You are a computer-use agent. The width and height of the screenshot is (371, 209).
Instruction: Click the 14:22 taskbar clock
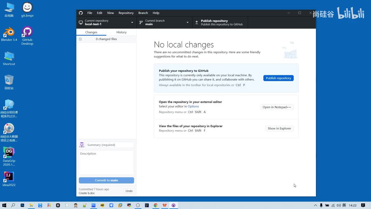353,205
